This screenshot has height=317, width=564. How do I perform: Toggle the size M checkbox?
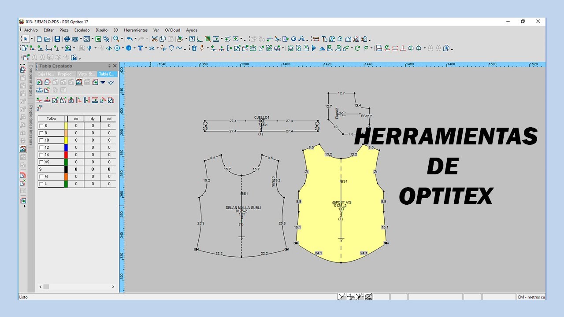coord(41,176)
